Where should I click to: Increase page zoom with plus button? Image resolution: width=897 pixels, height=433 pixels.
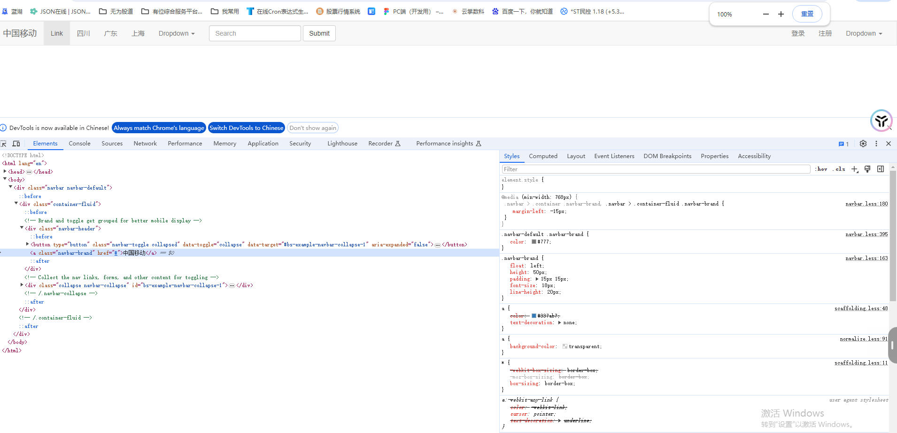(781, 14)
